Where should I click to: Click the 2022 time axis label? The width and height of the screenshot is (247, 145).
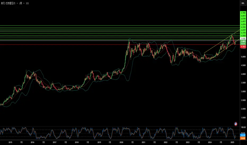(166, 142)
